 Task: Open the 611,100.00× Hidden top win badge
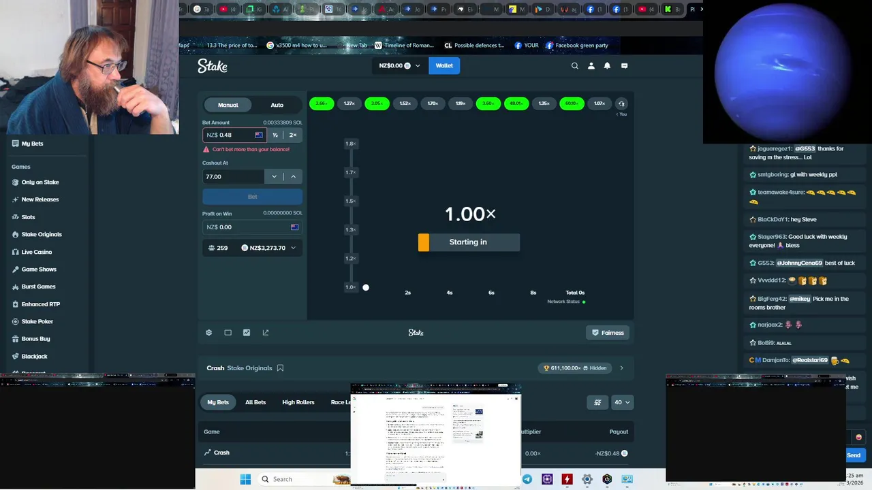tap(575, 368)
